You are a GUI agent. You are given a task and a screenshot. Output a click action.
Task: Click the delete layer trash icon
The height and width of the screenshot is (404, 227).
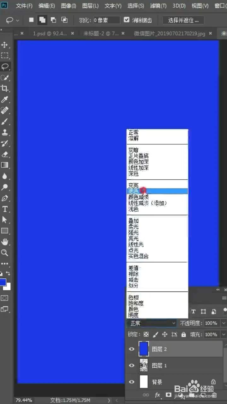214,395
